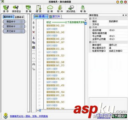
Task: Select the 延时11毫秒 script line
Action: click(x=52, y=69)
